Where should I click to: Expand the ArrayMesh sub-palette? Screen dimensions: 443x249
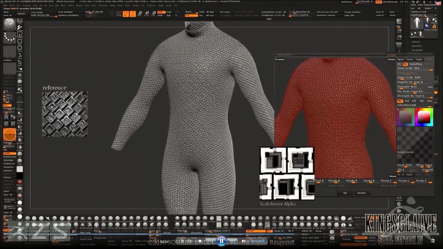417,50
